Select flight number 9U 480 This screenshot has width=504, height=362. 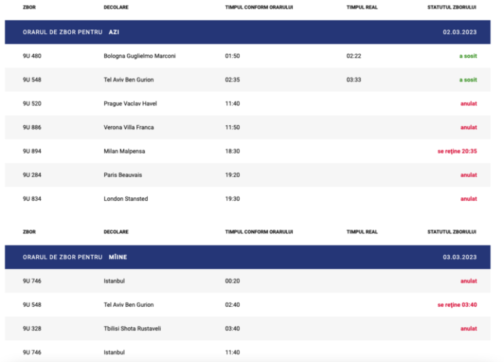[x=32, y=56]
